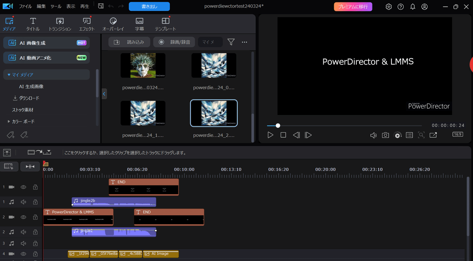Select thumbnail powerdie...24_0
473x261 pixels.
pos(214,65)
